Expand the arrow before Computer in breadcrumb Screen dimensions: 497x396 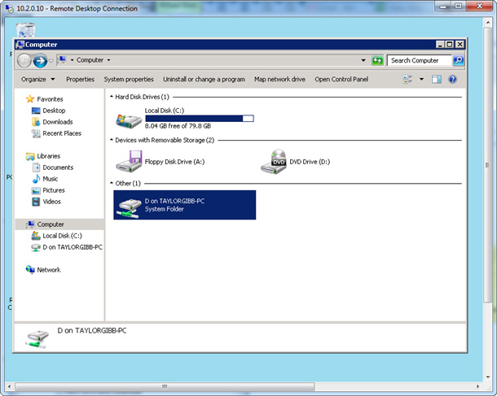(72, 60)
